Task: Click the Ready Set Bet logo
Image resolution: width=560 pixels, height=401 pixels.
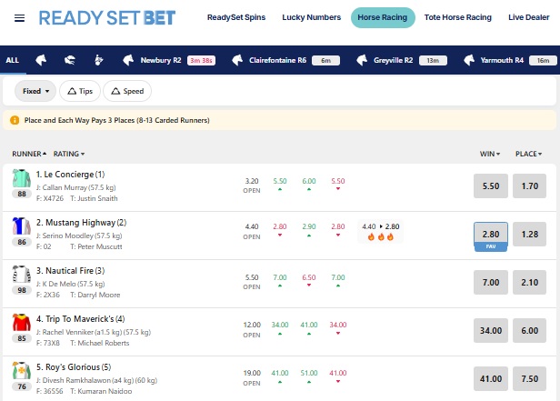Action: pyautogui.click(x=106, y=18)
